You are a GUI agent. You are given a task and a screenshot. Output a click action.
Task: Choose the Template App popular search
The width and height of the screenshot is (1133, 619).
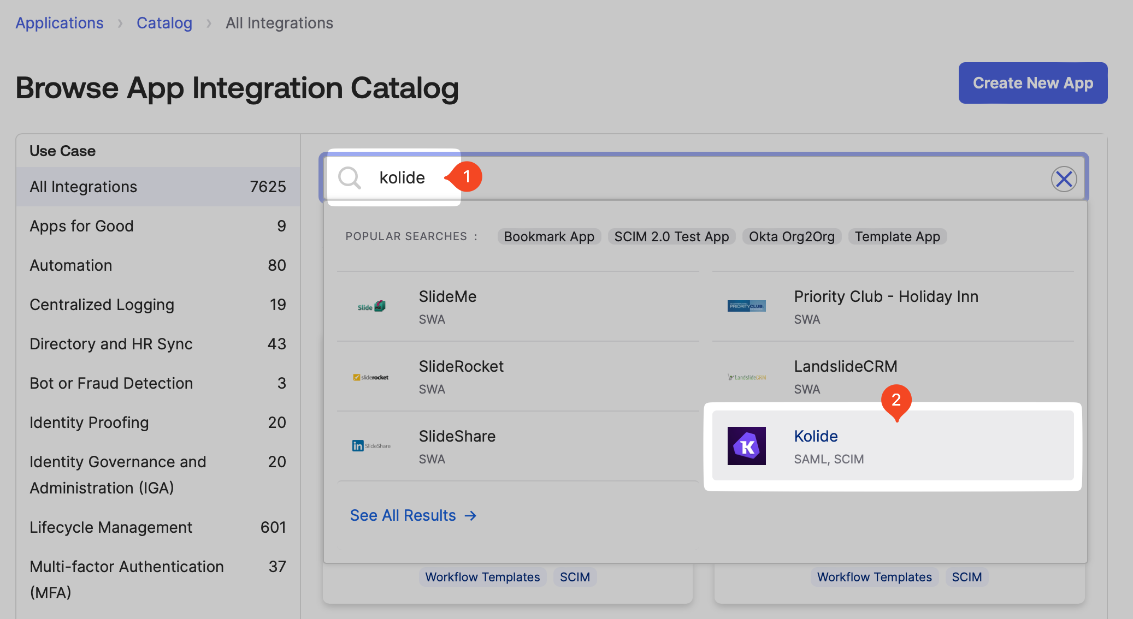point(897,236)
